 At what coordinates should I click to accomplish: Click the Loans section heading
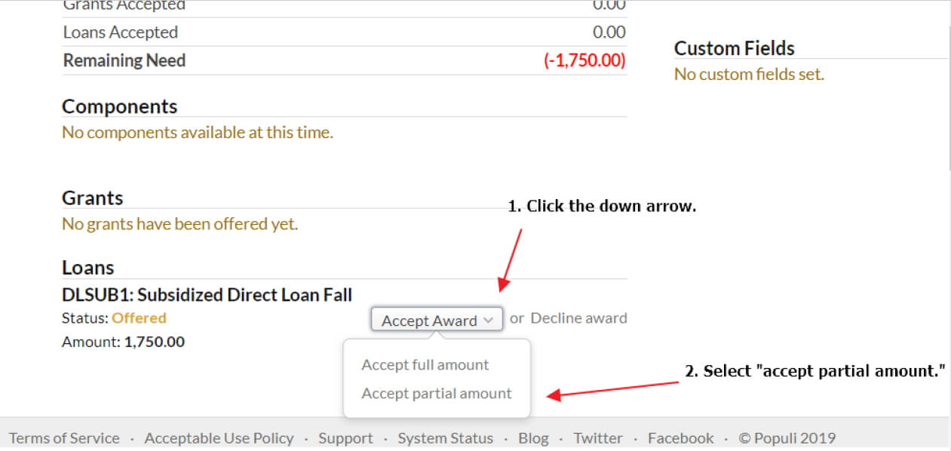click(88, 268)
